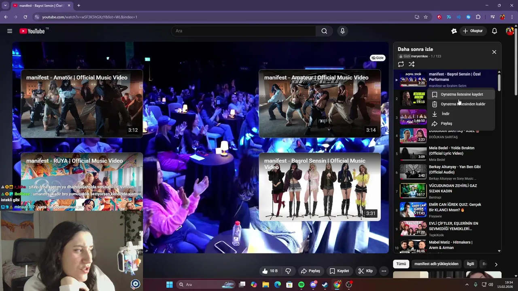Select the İlgili filter chip

pyautogui.click(x=470, y=264)
